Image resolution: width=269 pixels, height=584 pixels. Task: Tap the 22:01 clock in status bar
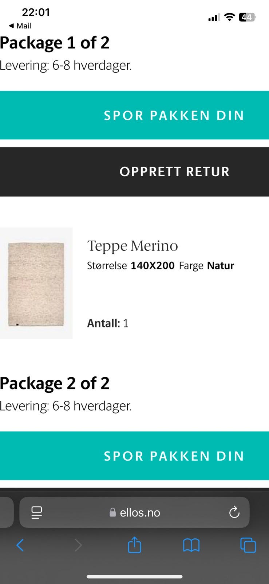pos(36,12)
